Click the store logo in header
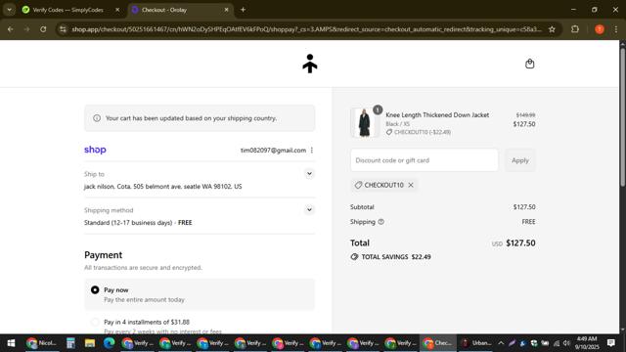This screenshot has height=352, width=626. point(310,64)
